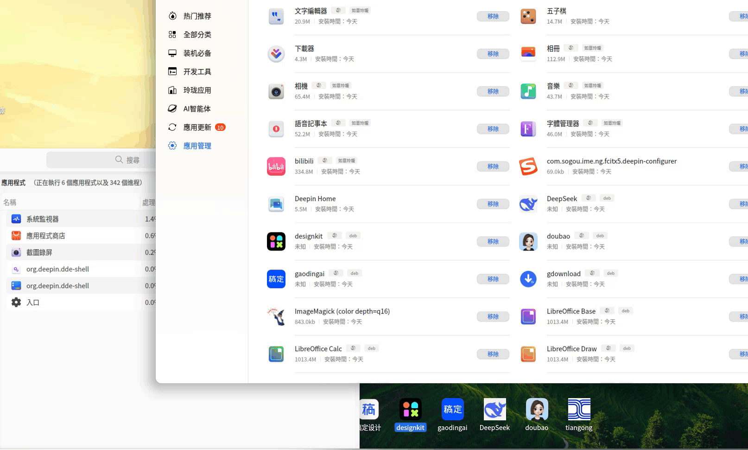
Task: Click the 語音記事本 app icon
Action: pos(276,129)
